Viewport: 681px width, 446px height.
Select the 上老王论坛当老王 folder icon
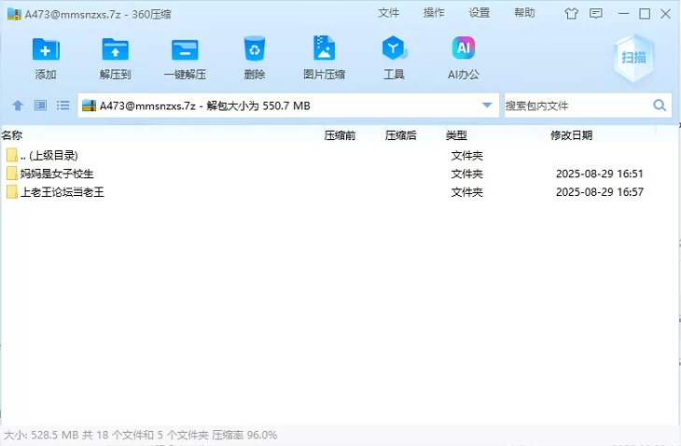12,192
